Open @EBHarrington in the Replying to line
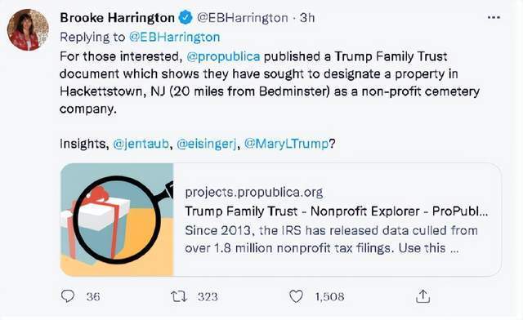Viewport: 523px width, 320px height. point(174,37)
